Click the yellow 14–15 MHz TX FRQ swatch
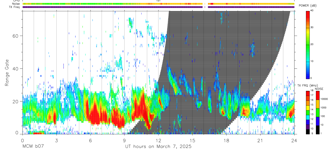331x152 pixels. (x=308, y=108)
